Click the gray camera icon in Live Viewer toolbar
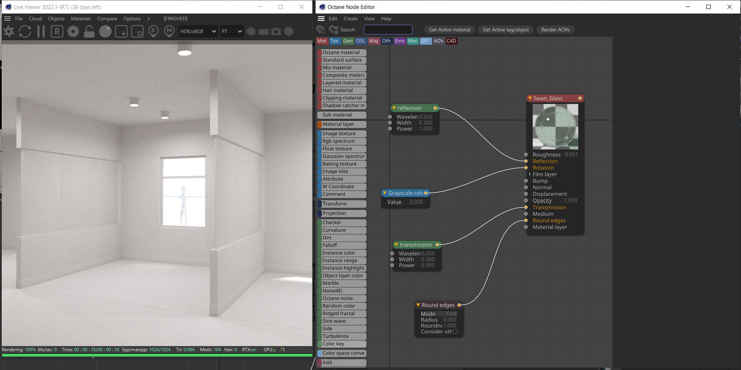This screenshot has height=370, width=741. point(276,32)
